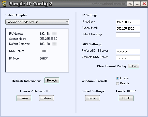The width and height of the screenshot is (148, 117).
Task: Close the window with the red X
Action: [x=144, y=4]
